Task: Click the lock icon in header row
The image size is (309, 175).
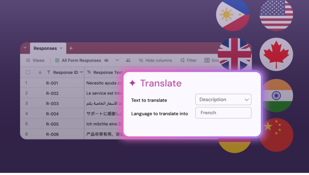Action: click(x=40, y=72)
